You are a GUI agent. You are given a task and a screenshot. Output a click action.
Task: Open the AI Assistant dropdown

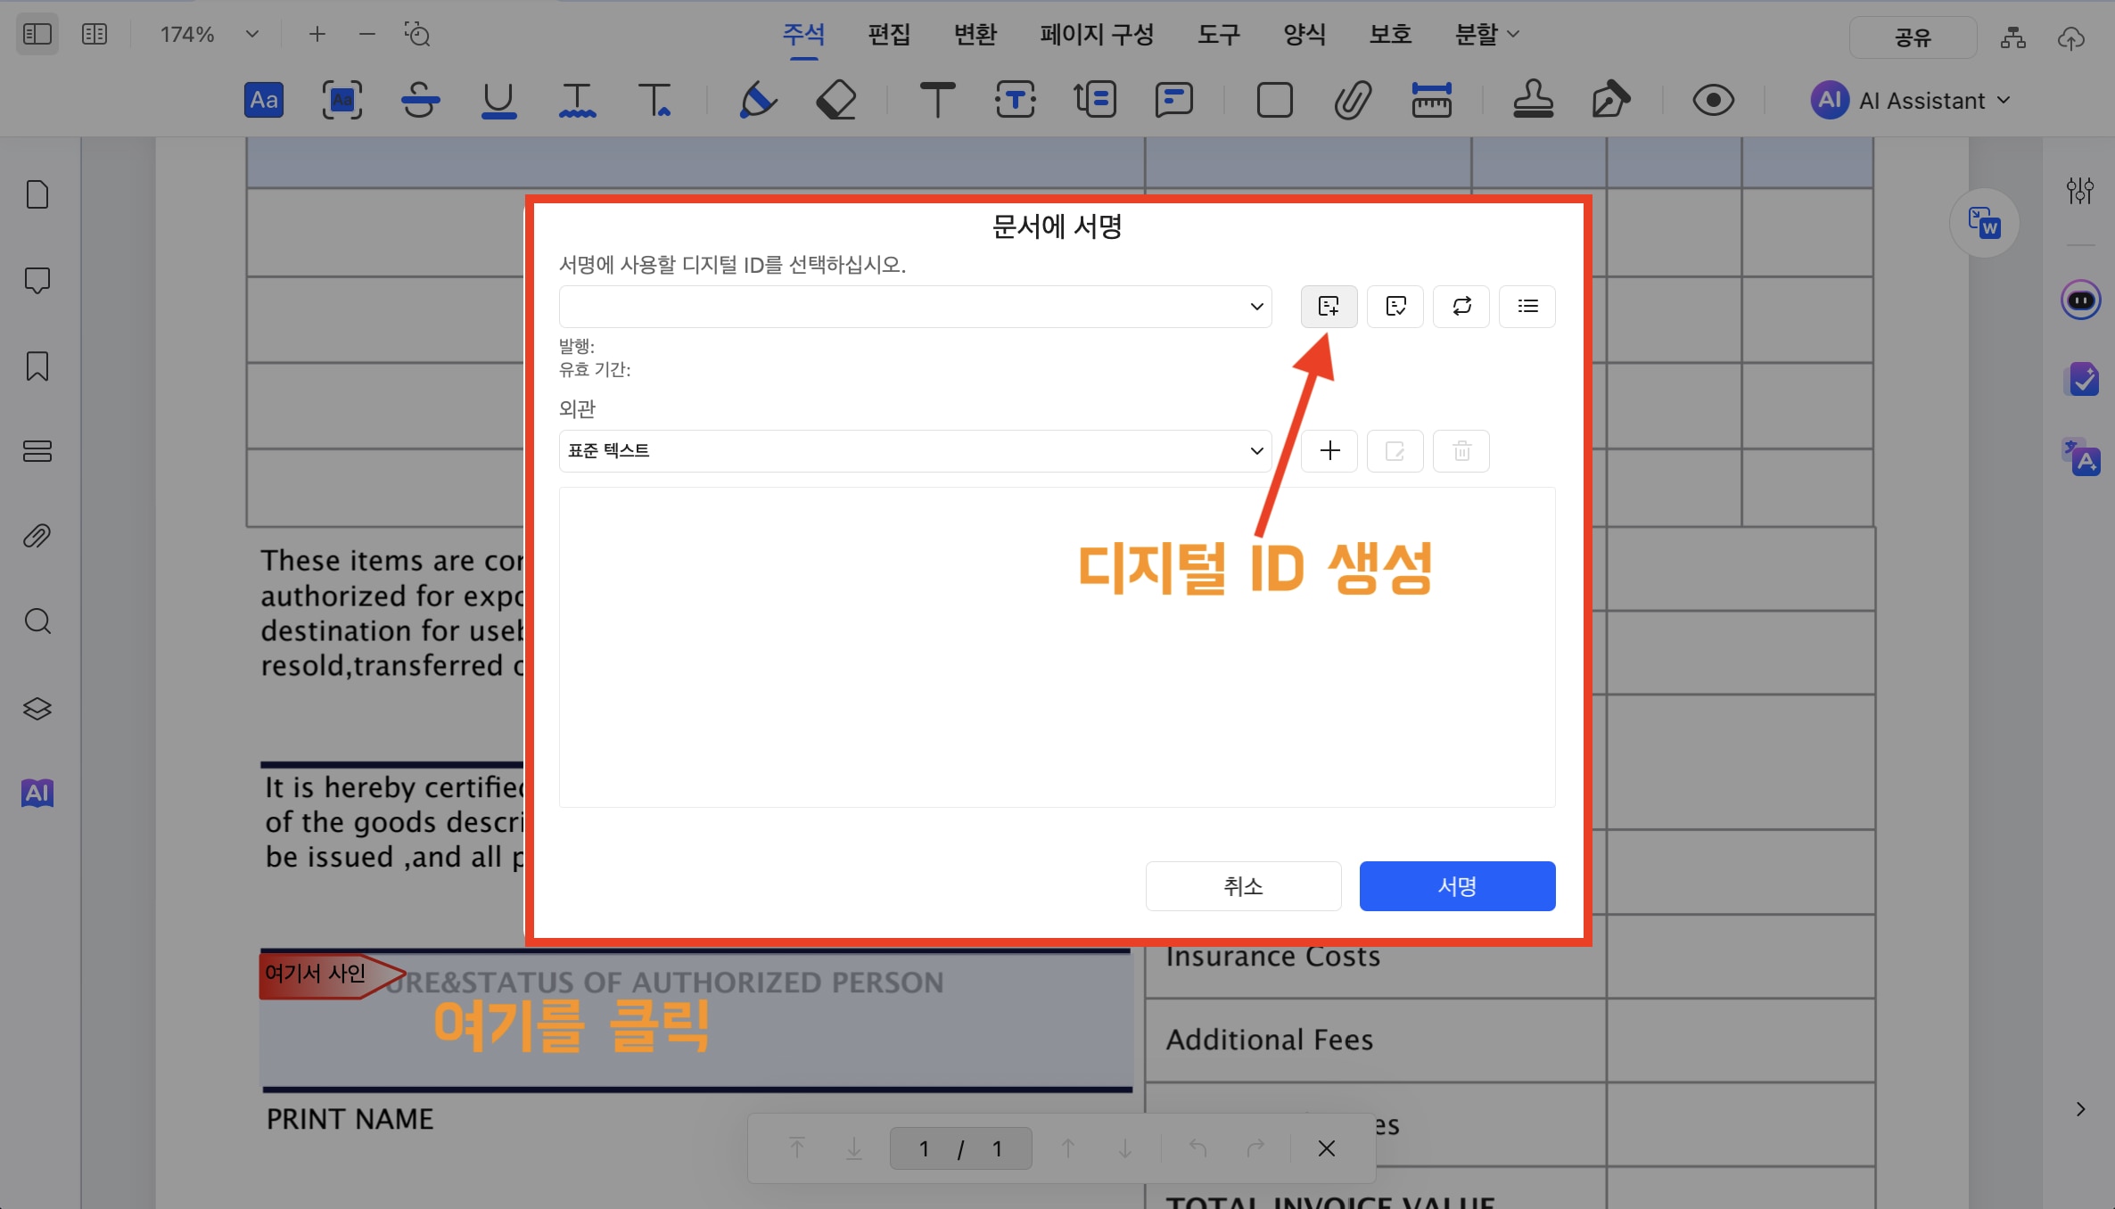[1911, 100]
